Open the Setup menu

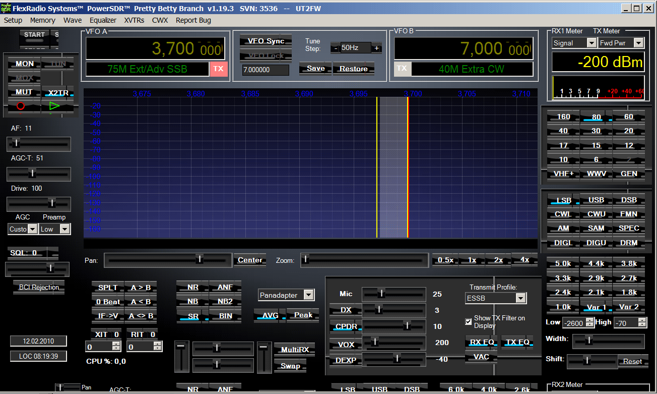[13, 20]
